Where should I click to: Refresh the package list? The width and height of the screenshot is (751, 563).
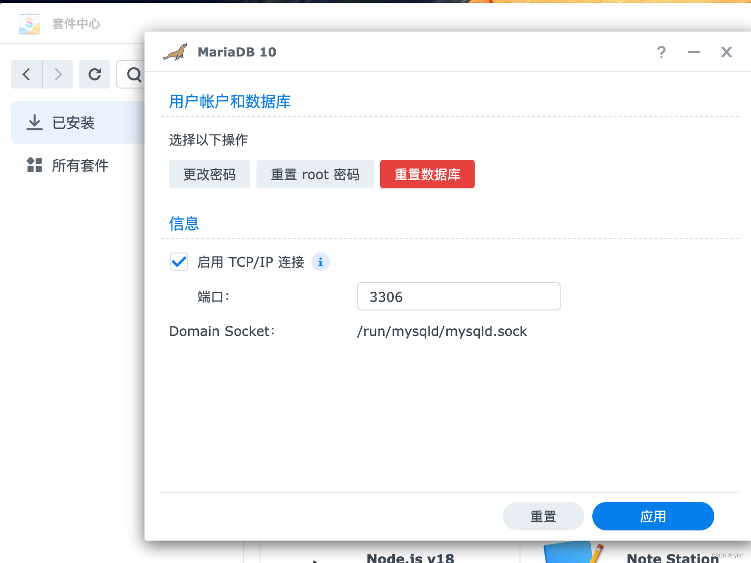point(95,74)
